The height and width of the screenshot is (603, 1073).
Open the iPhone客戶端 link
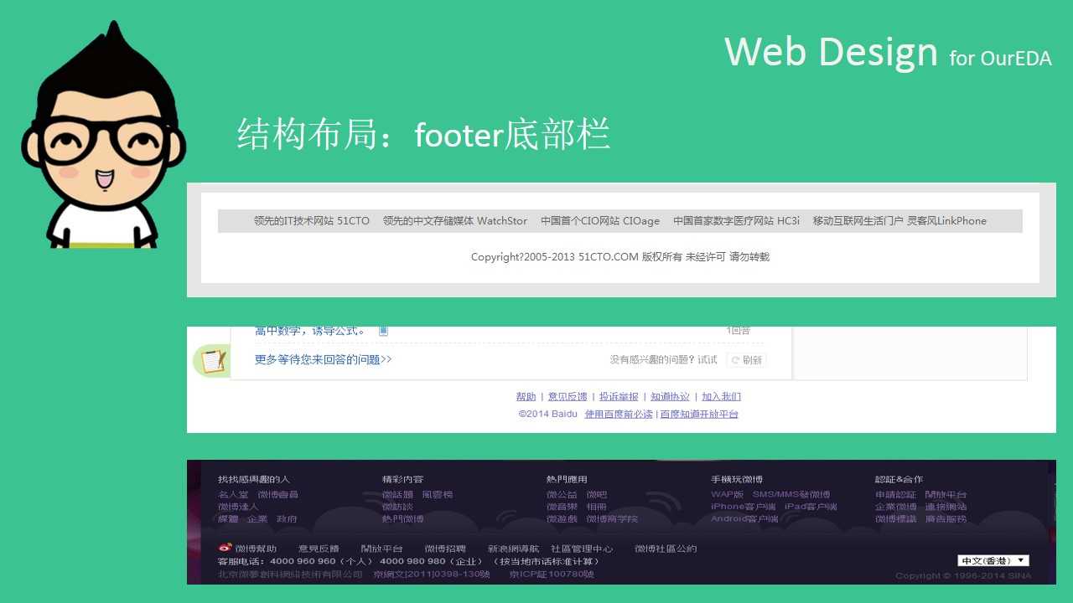pos(743,507)
